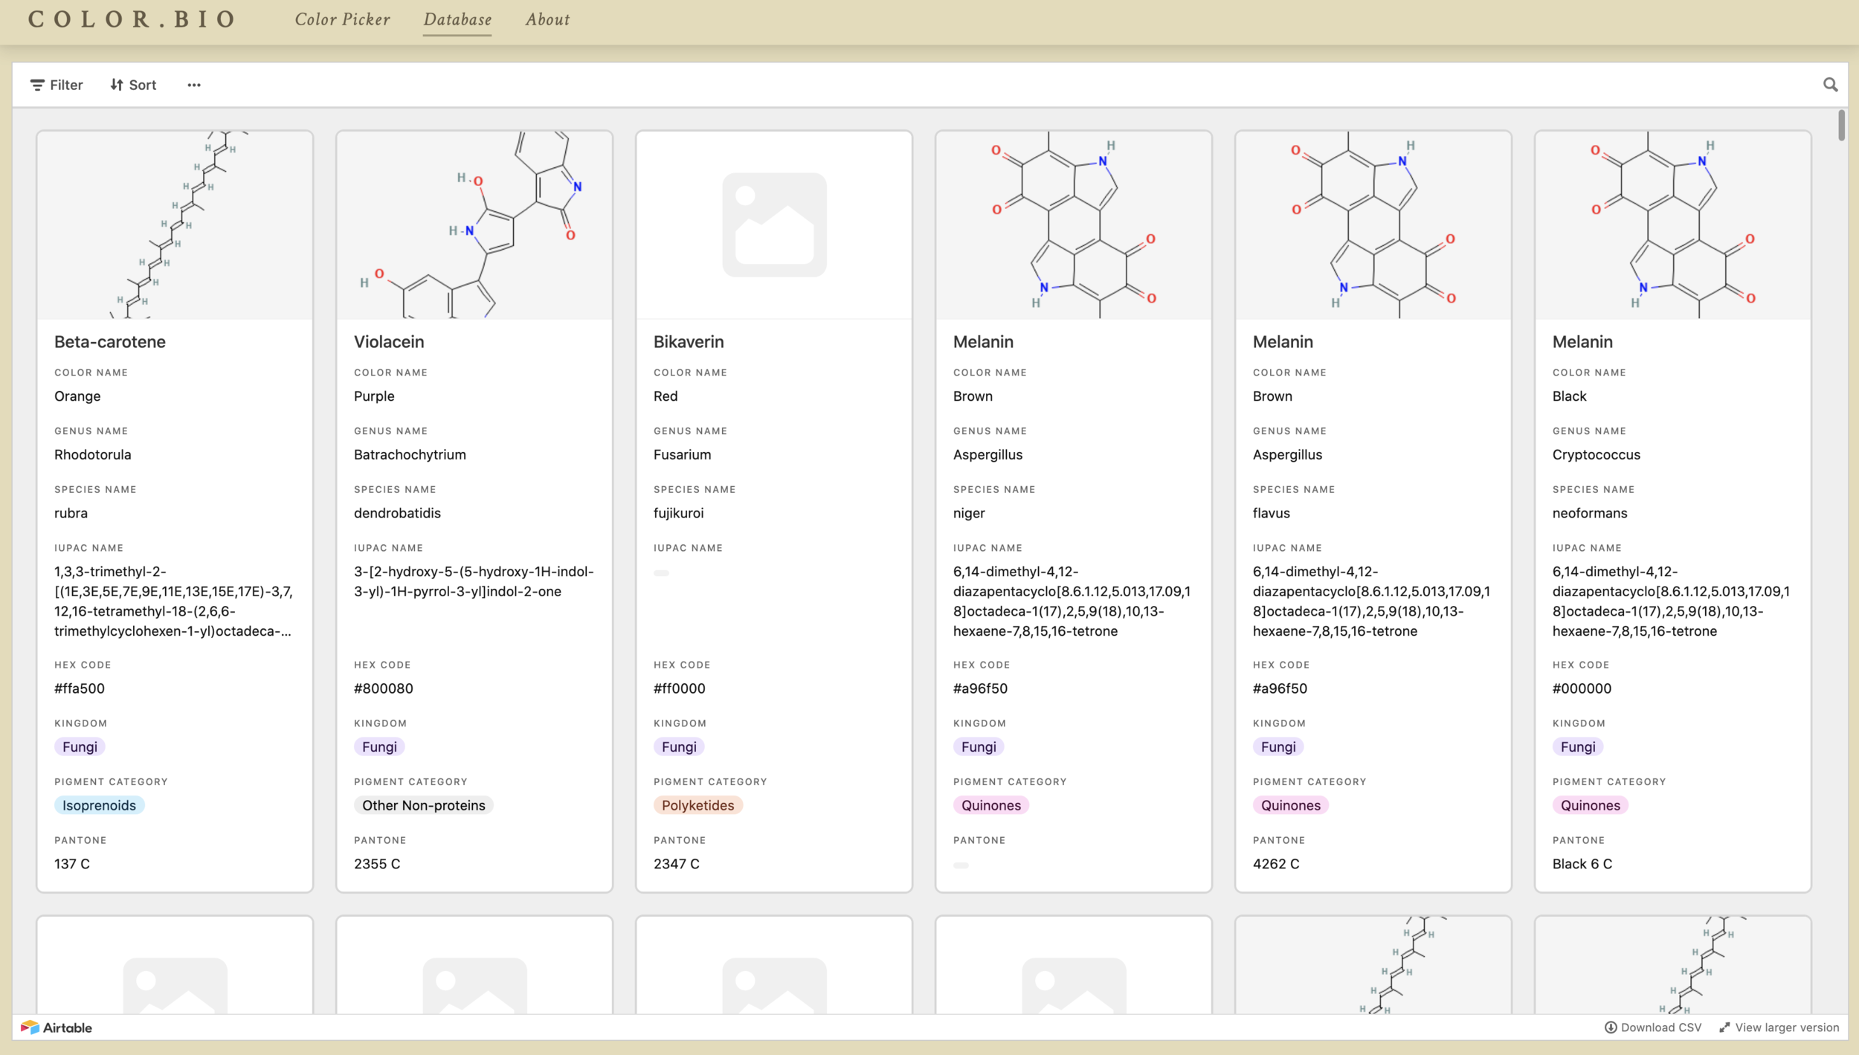
Task: Open the three-dot more options menu
Action: [194, 85]
